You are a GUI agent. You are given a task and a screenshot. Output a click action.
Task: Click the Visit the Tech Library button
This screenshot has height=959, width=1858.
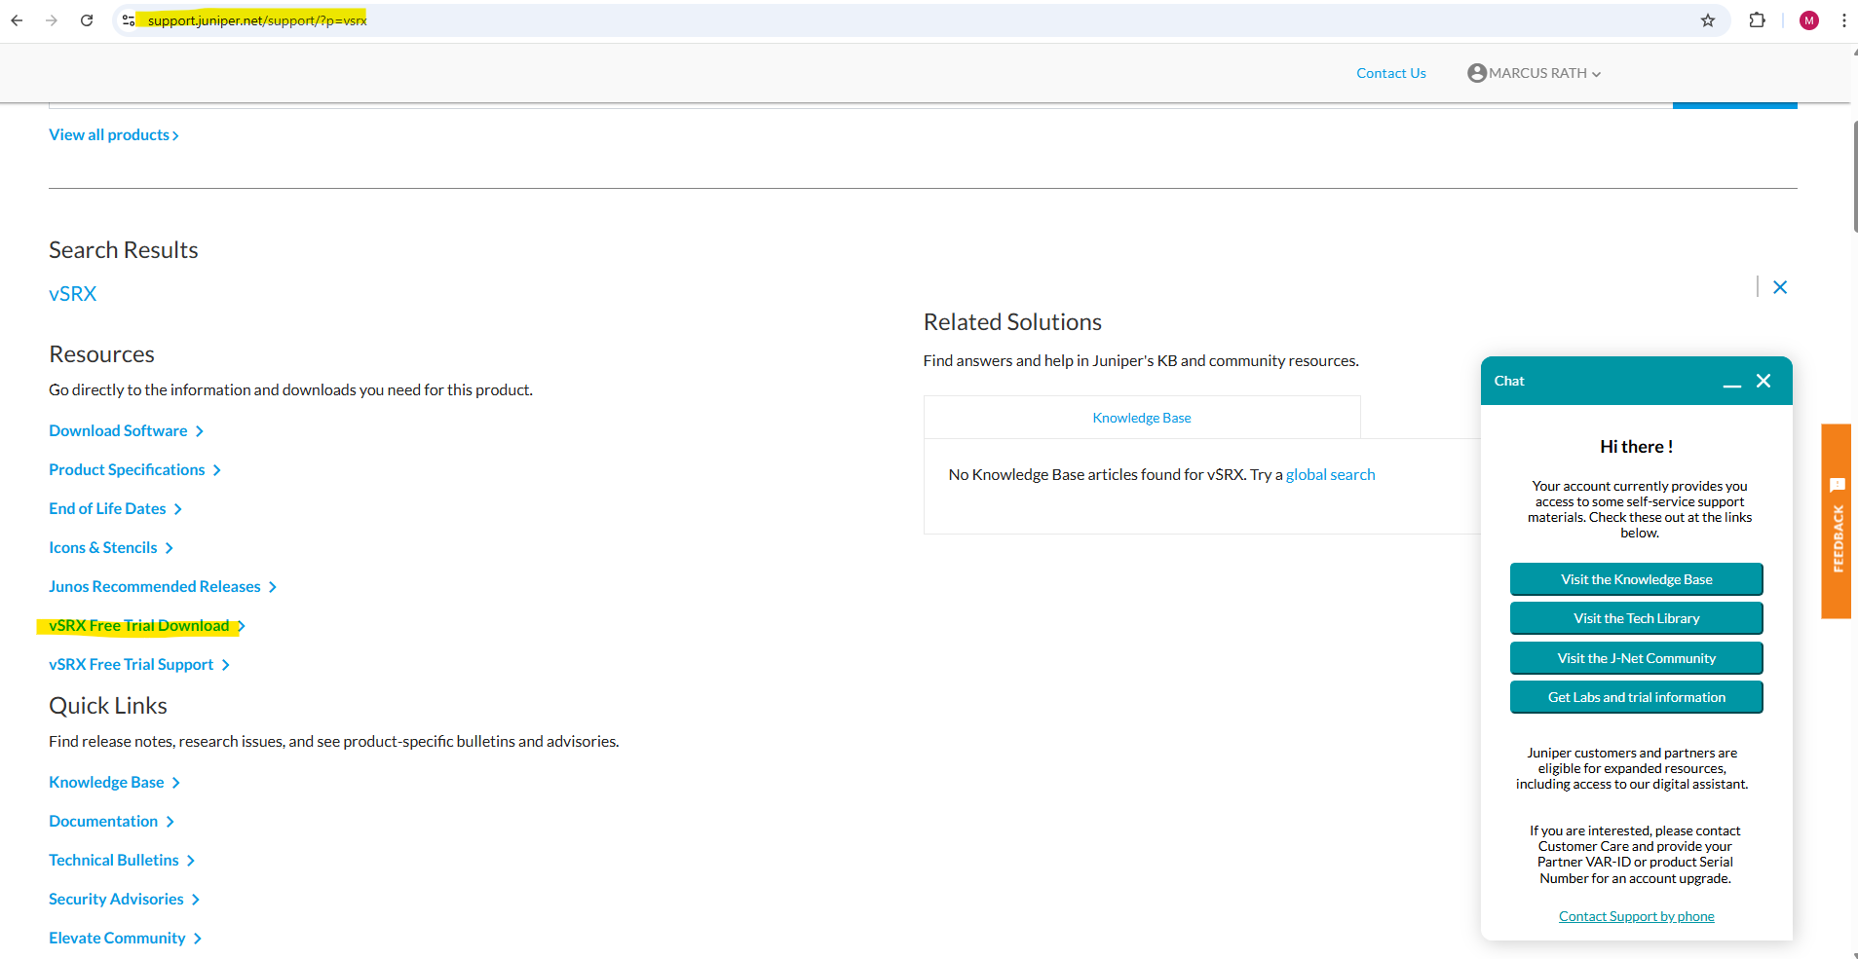pos(1636,618)
